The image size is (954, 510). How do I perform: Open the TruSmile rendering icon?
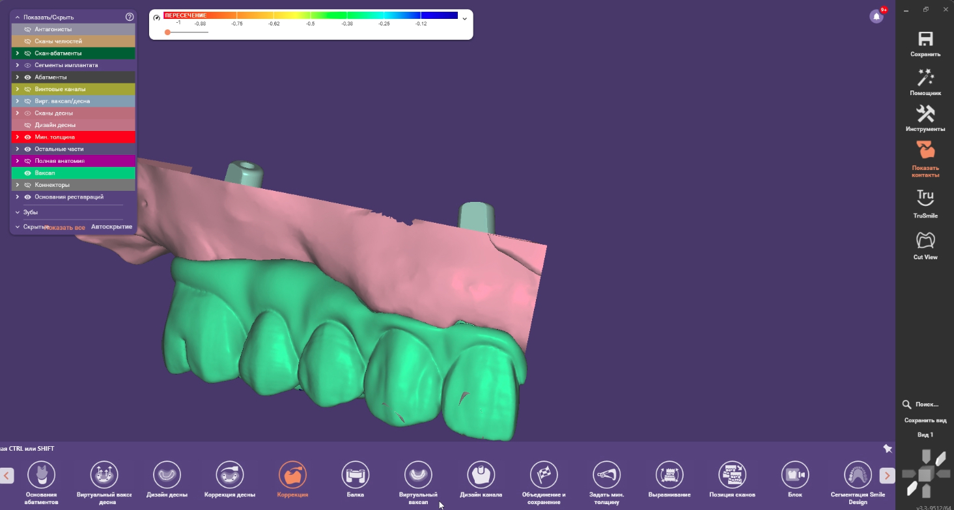tap(925, 197)
